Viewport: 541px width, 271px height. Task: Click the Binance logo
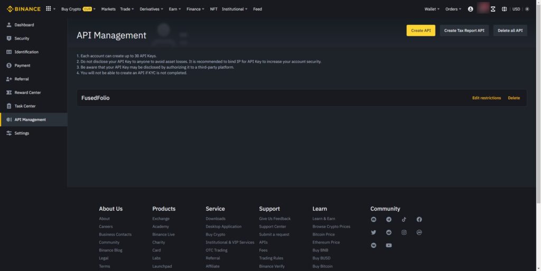[23, 9]
